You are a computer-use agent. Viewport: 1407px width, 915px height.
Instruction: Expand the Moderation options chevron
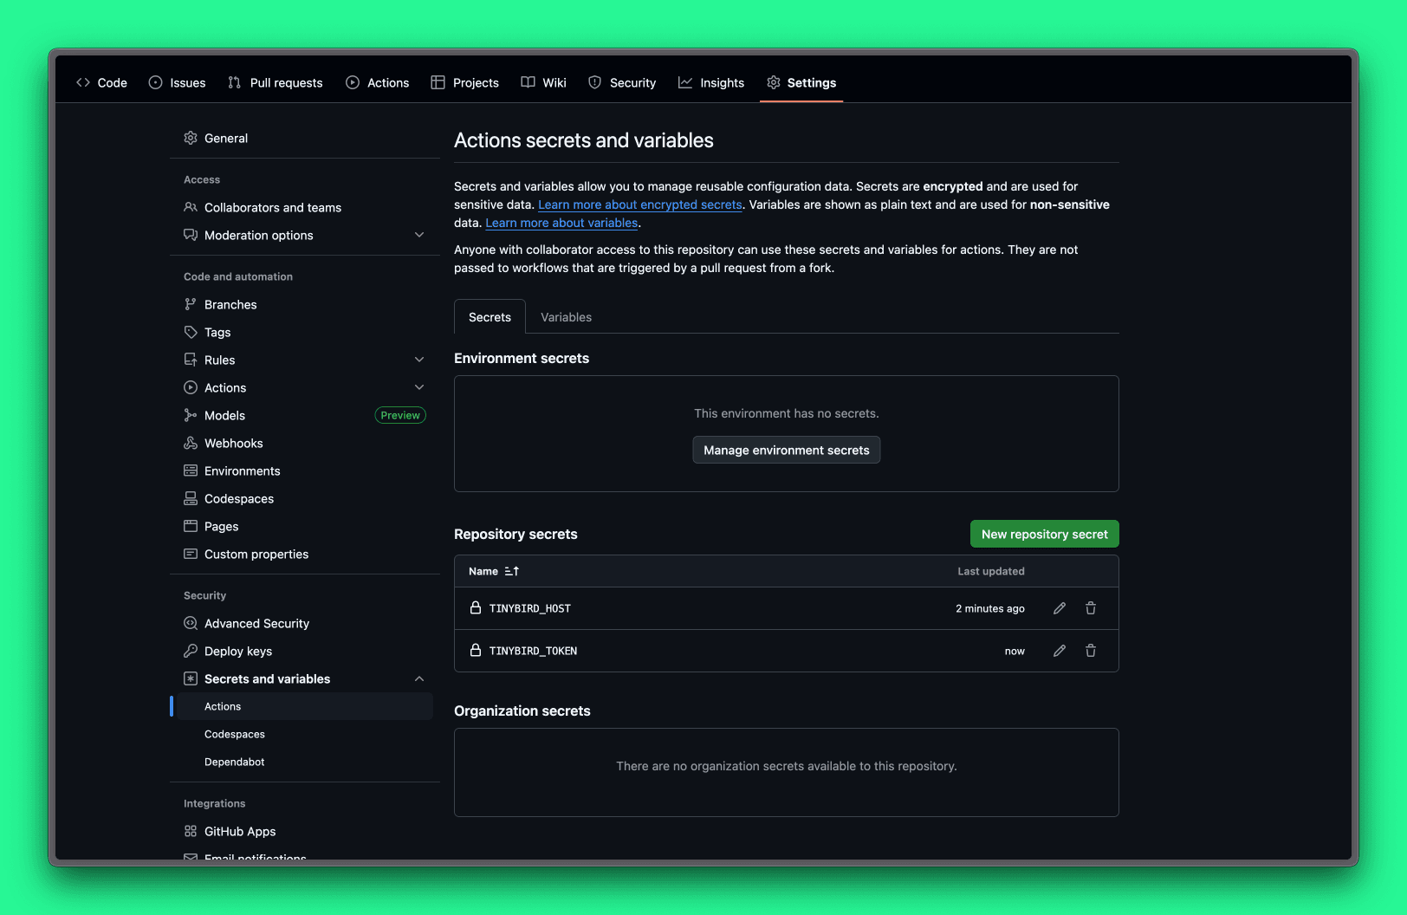(x=419, y=234)
